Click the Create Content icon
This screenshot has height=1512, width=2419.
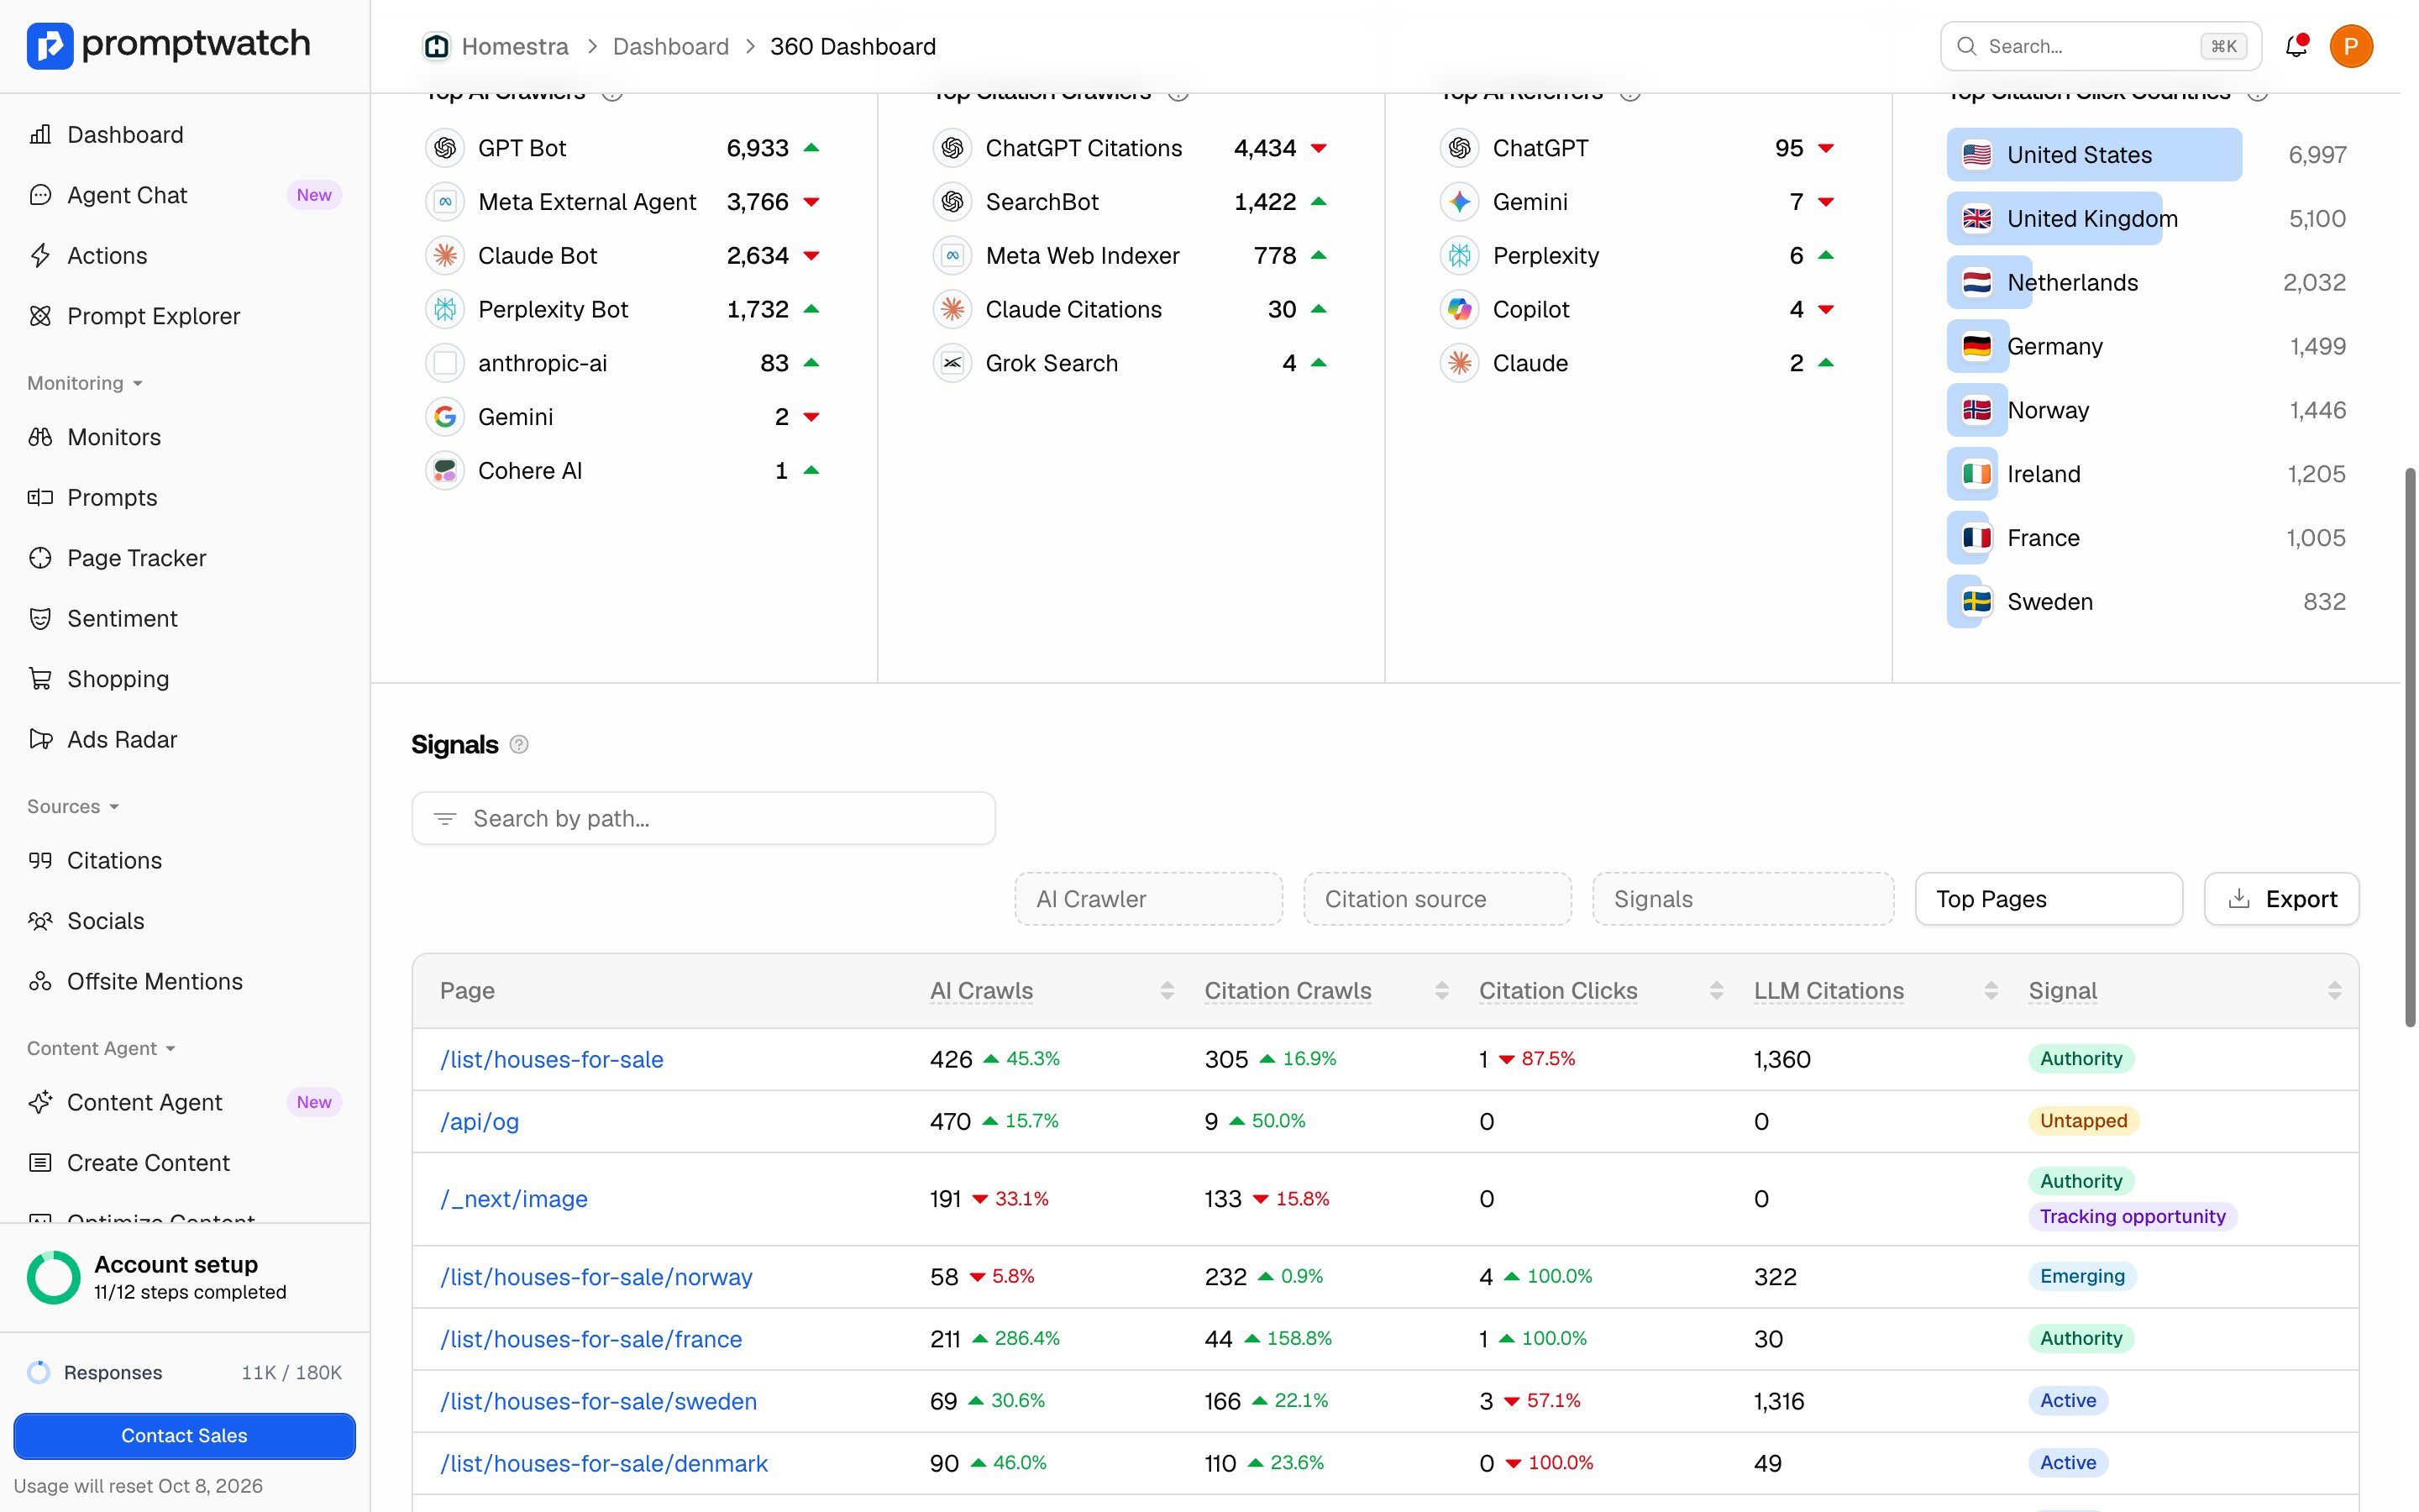tap(40, 1163)
